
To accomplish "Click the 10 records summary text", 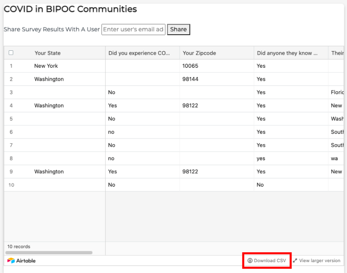I will coord(19,247).
